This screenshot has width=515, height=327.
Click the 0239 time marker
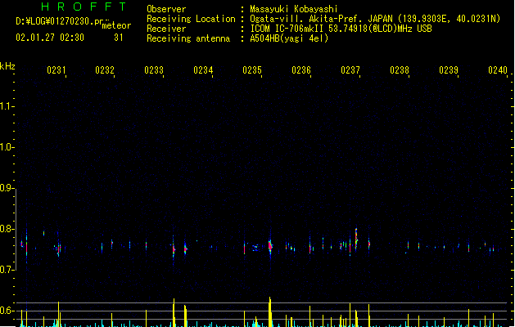pyautogui.click(x=449, y=70)
